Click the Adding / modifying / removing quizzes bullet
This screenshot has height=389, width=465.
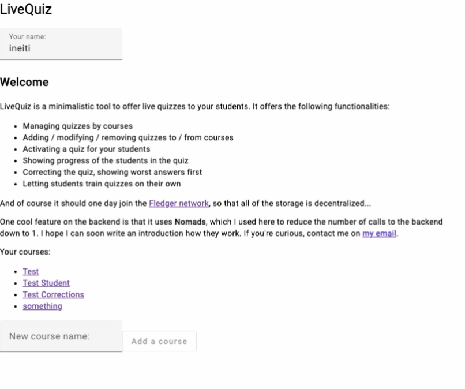tap(128, 137)
